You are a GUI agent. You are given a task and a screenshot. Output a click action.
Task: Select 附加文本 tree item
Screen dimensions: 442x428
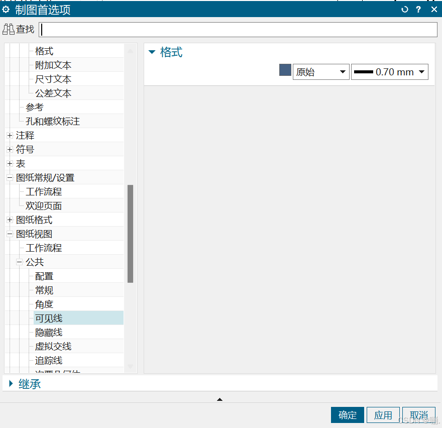(x=53, y=65)
